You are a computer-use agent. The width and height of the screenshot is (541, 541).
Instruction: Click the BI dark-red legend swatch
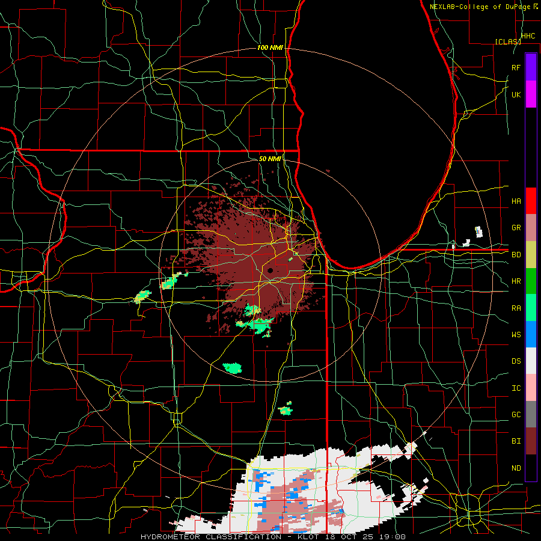[x=531, y=441]
